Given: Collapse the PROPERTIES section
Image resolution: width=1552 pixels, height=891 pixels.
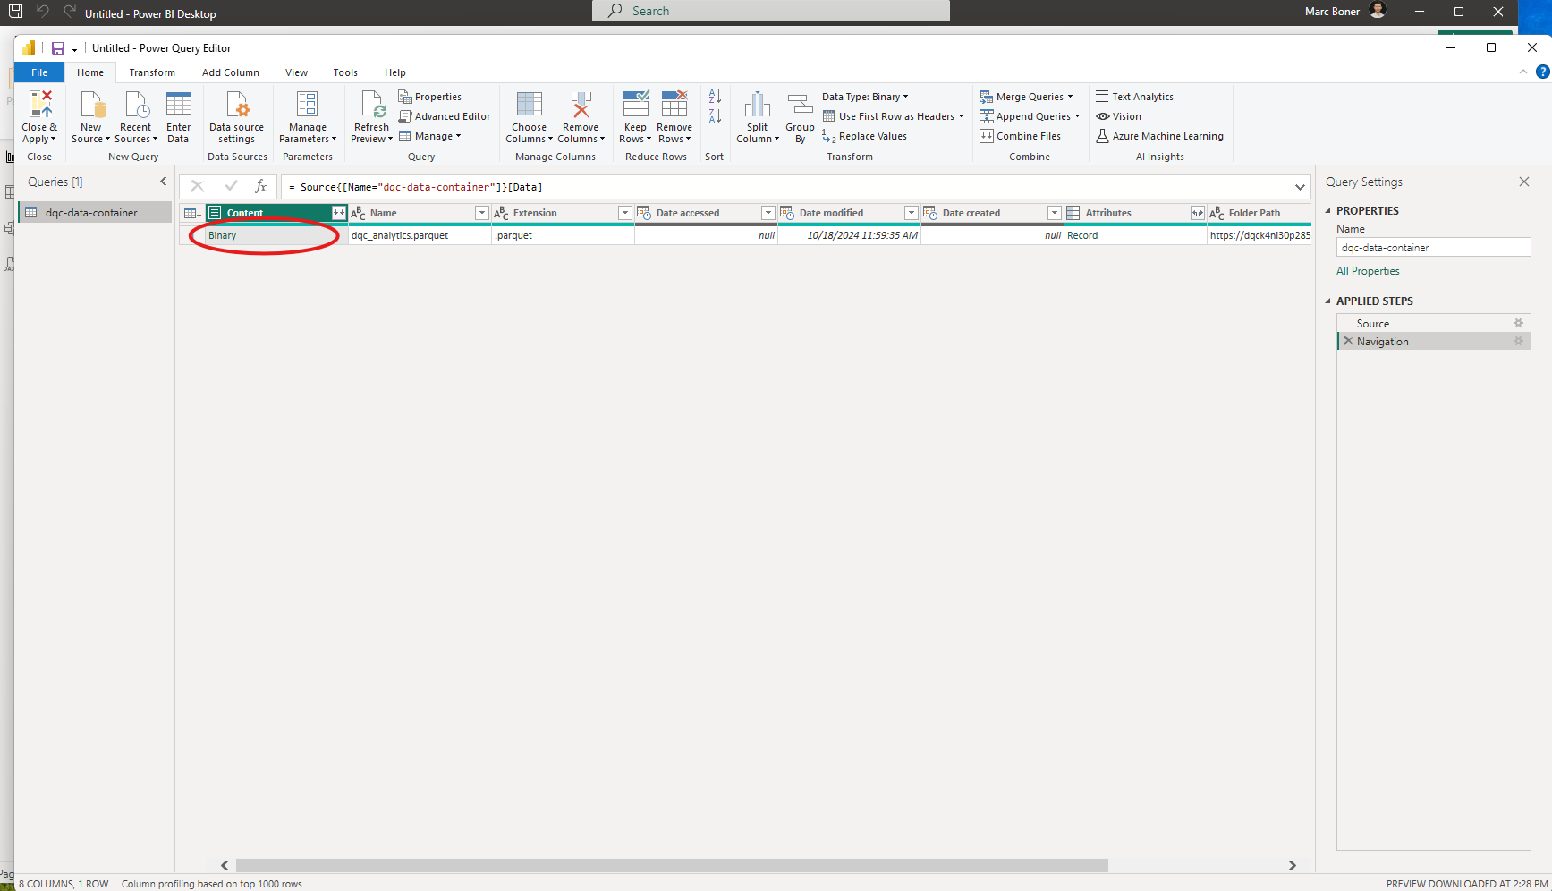Looking at the screenshot, I should (1328, 211).
